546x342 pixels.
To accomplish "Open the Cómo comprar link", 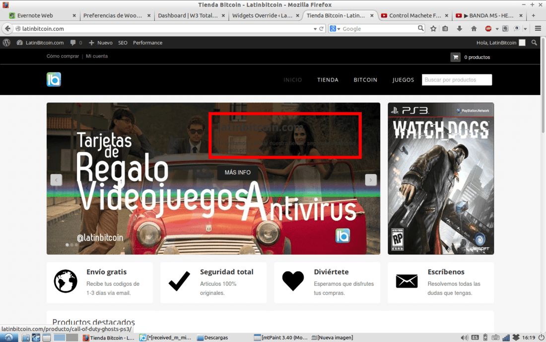I will pyautogui.click(x=63, y=56).
